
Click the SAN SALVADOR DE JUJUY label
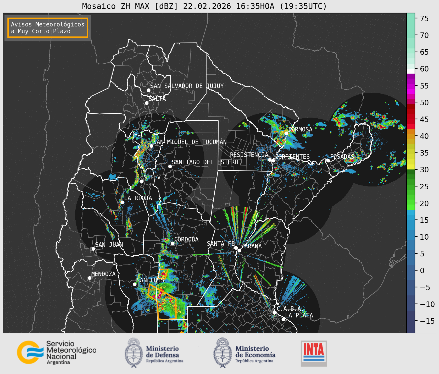coord(187,86)
